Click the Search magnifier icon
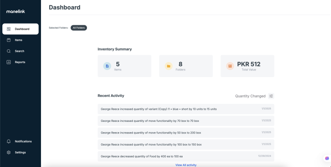 click(9, 51)
